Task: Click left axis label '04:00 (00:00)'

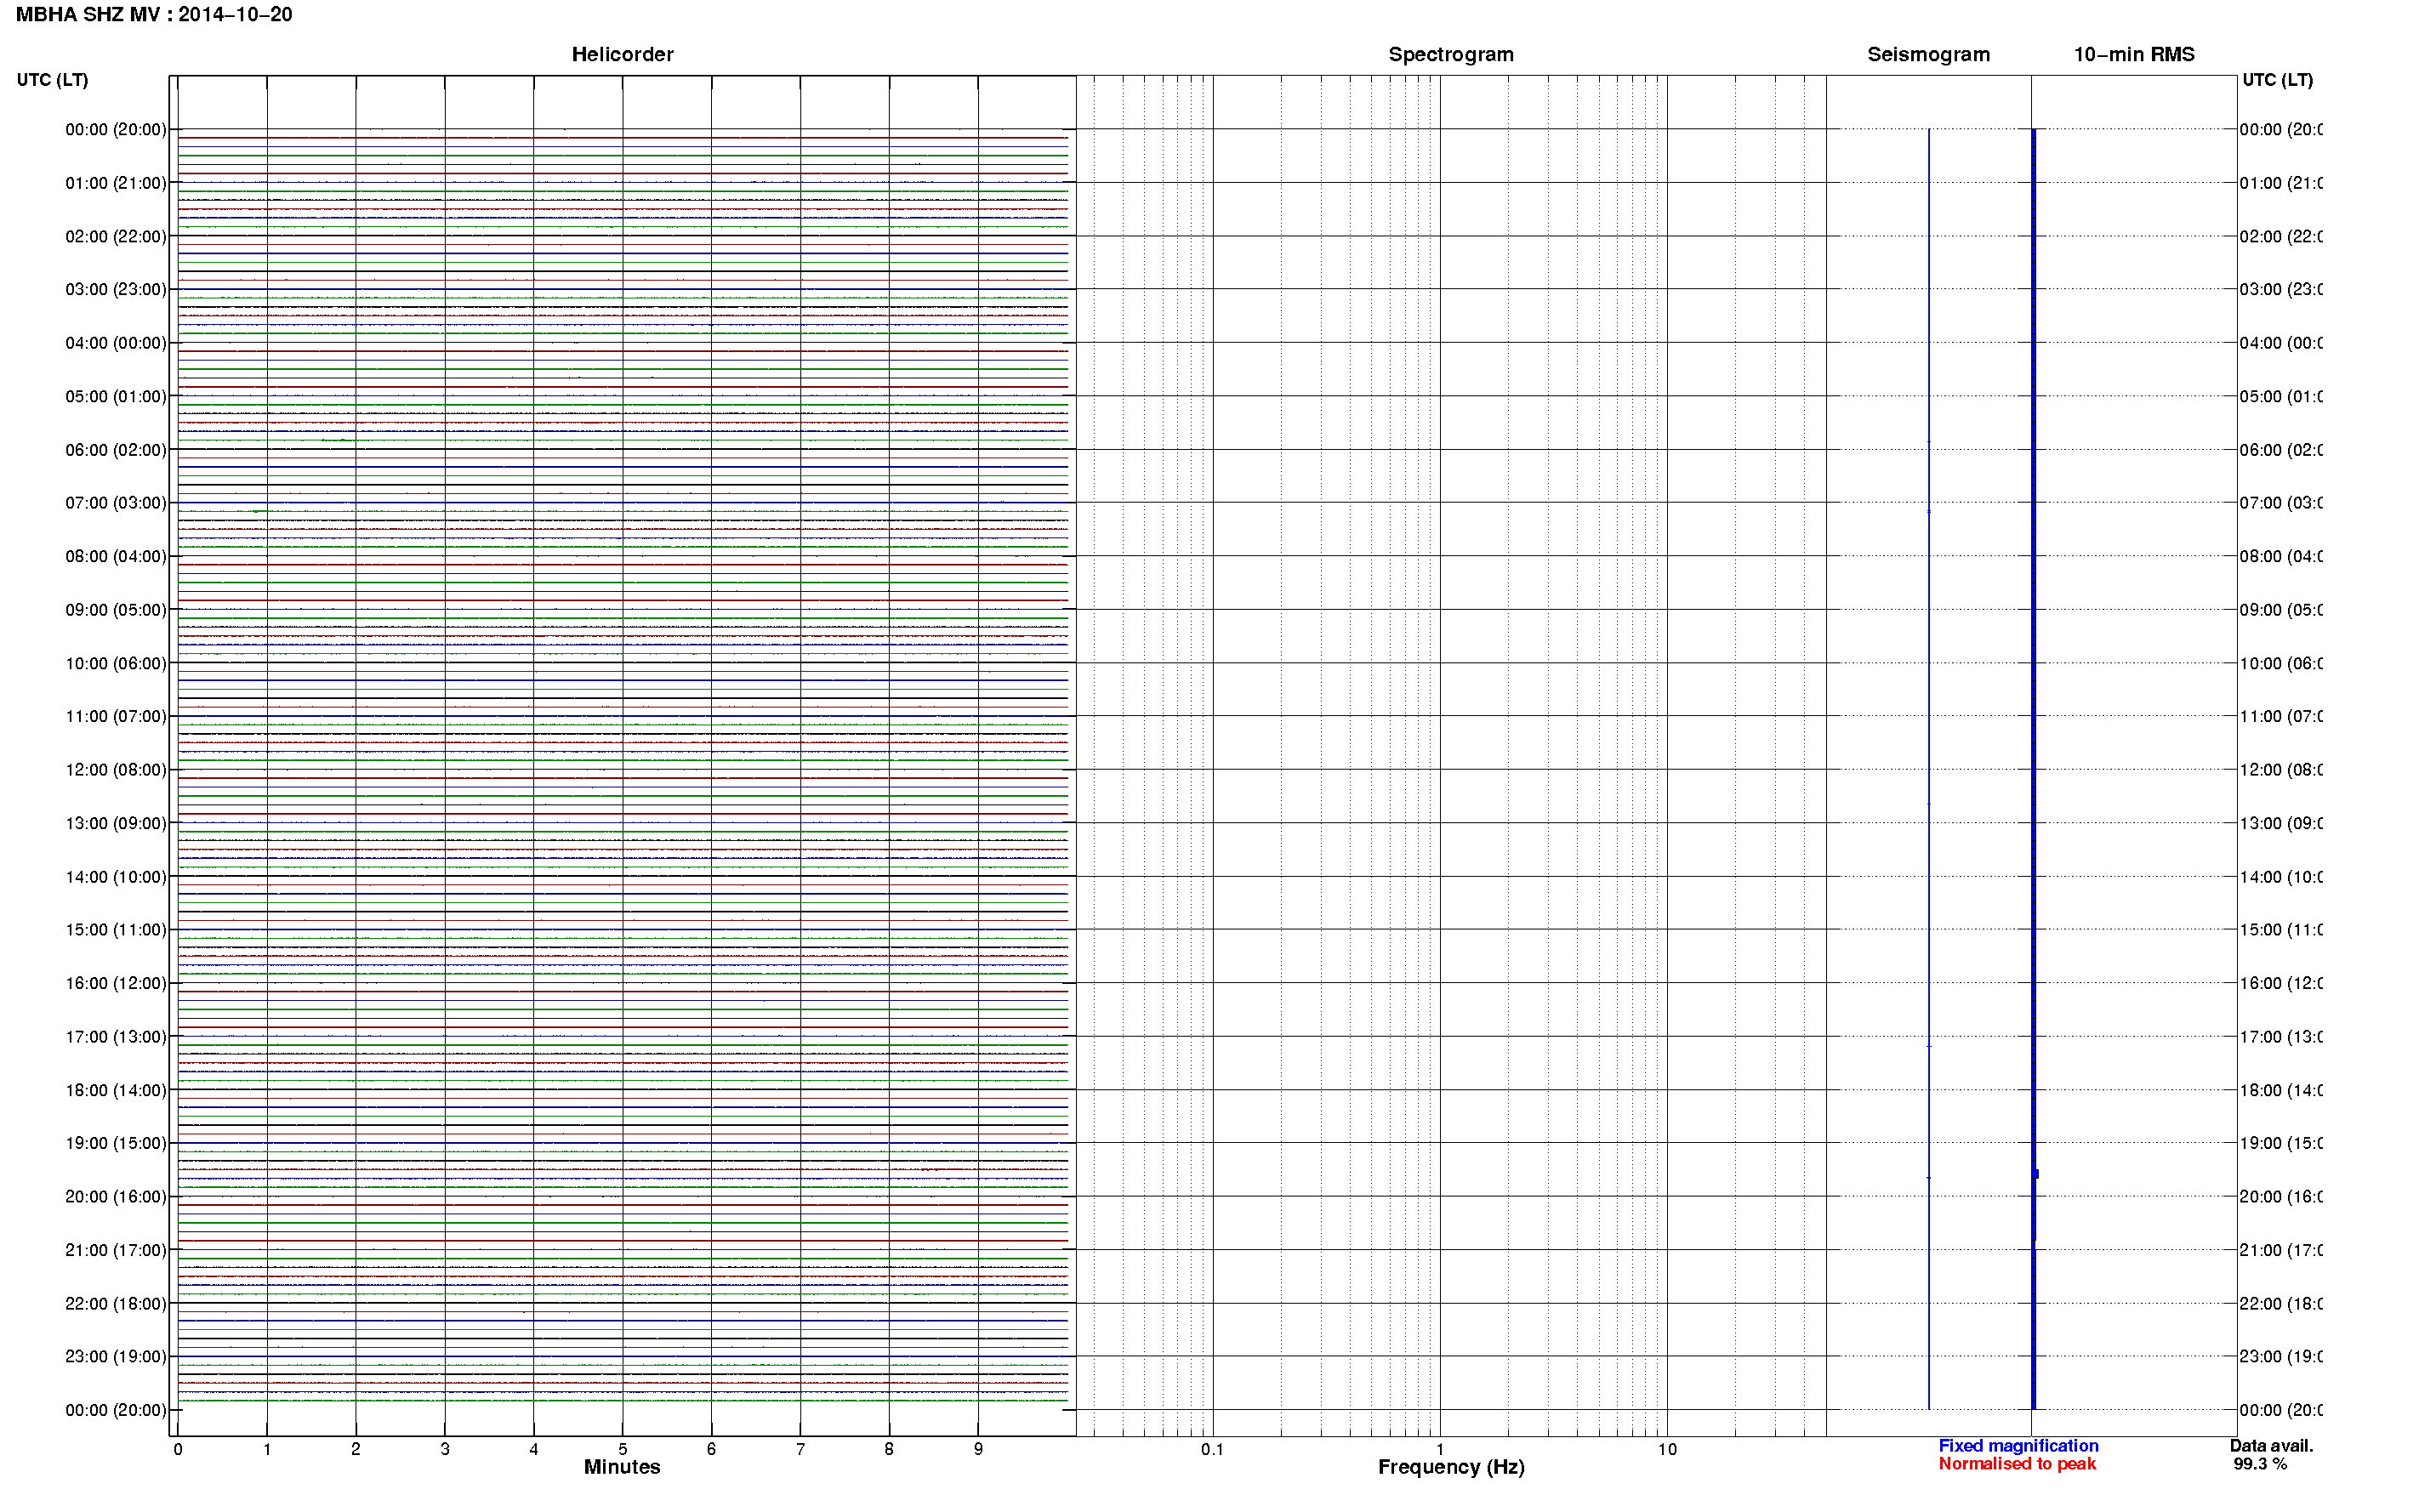Action: pos(116,343)
